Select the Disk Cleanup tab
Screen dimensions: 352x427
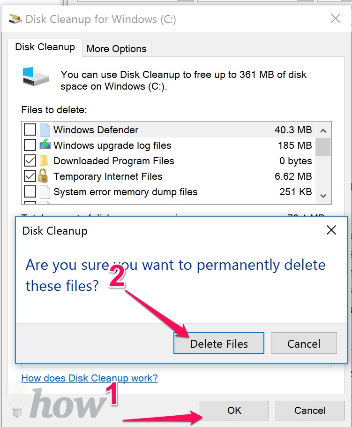(x=45, y=47)
